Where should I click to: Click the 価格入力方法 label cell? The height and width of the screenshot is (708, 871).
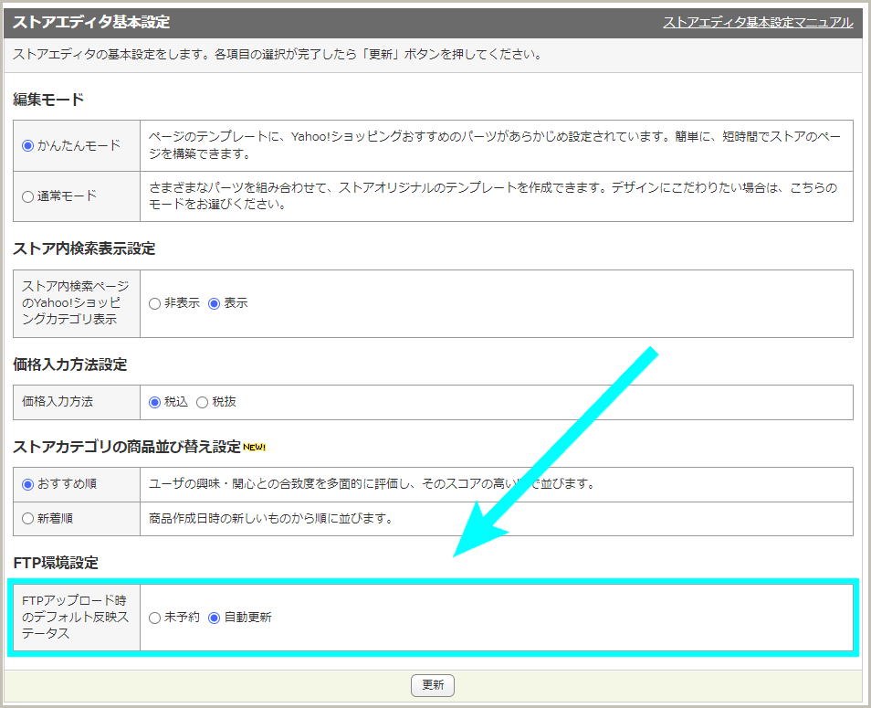click(x=77, y=402)
